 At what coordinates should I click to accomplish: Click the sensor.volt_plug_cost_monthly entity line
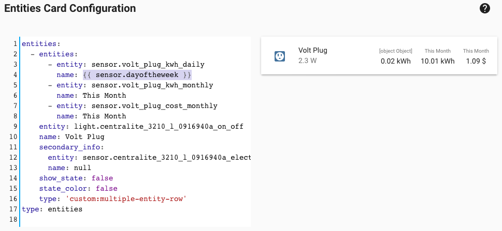[154, 106]
